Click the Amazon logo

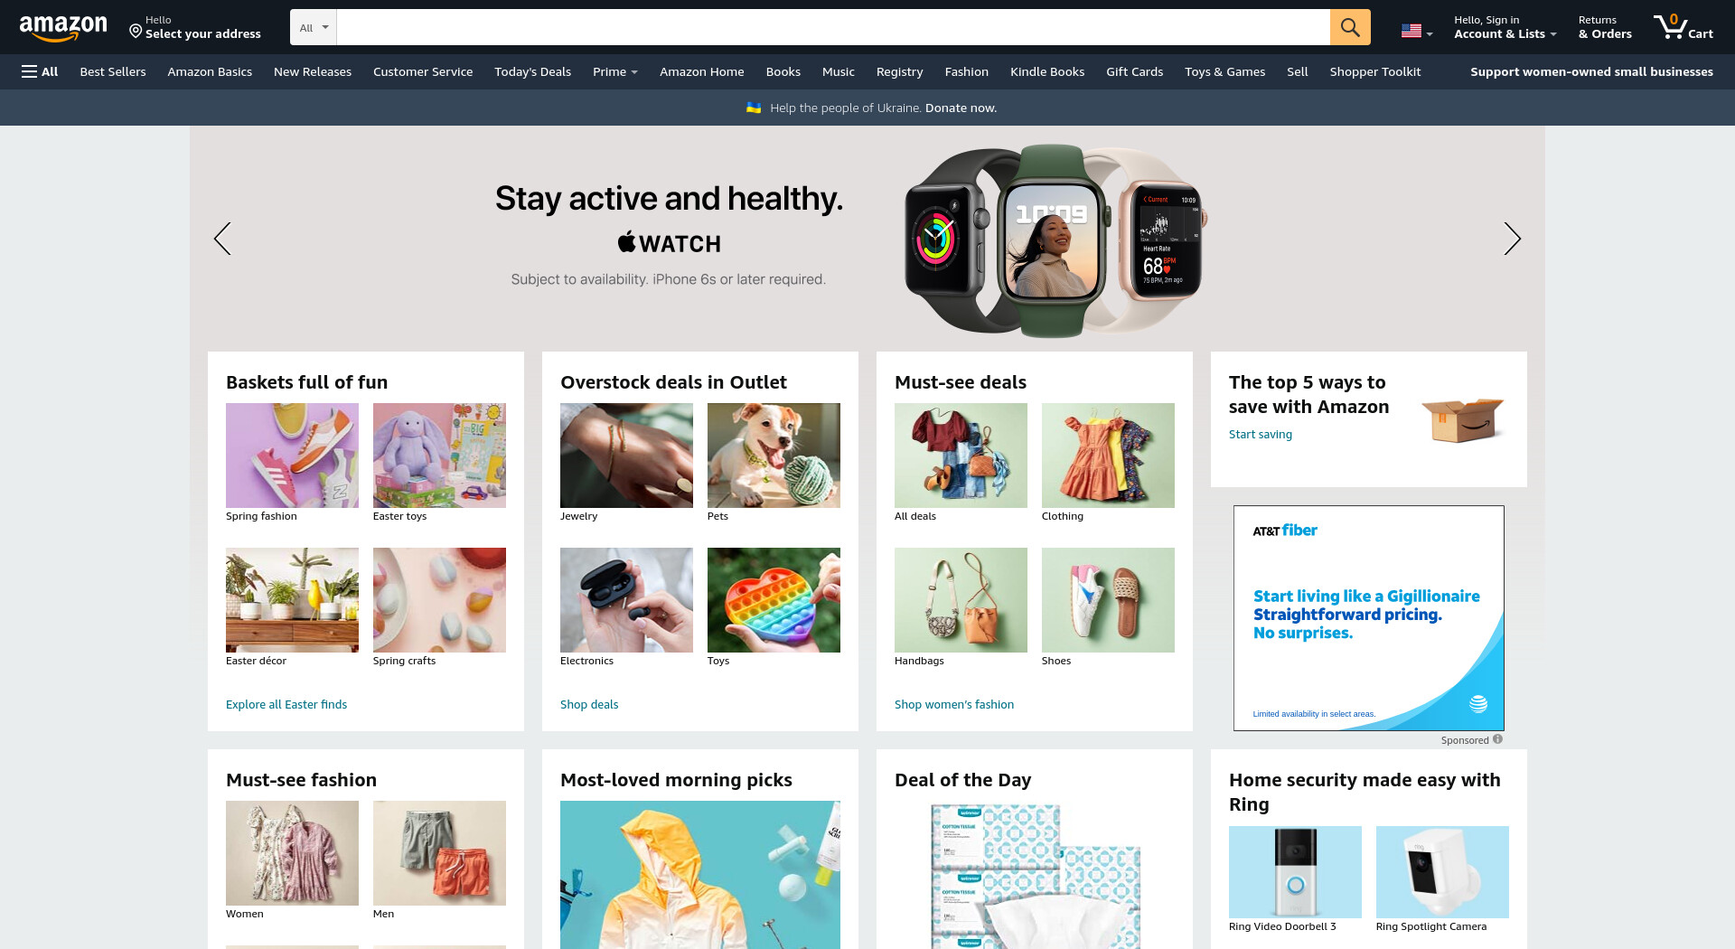point(63,28)
